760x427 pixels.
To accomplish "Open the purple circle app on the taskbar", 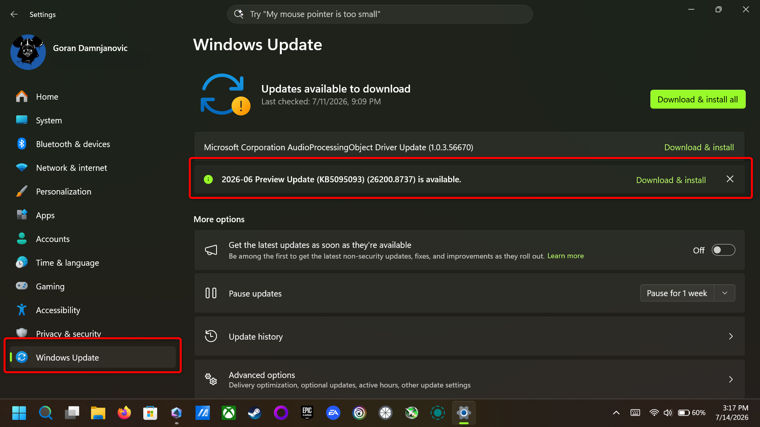I will (281, 413).
